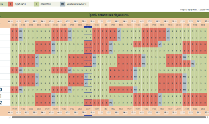Select the bottom queue row label ending in 2
Screen dimensions: 209x124
(1, 103)
